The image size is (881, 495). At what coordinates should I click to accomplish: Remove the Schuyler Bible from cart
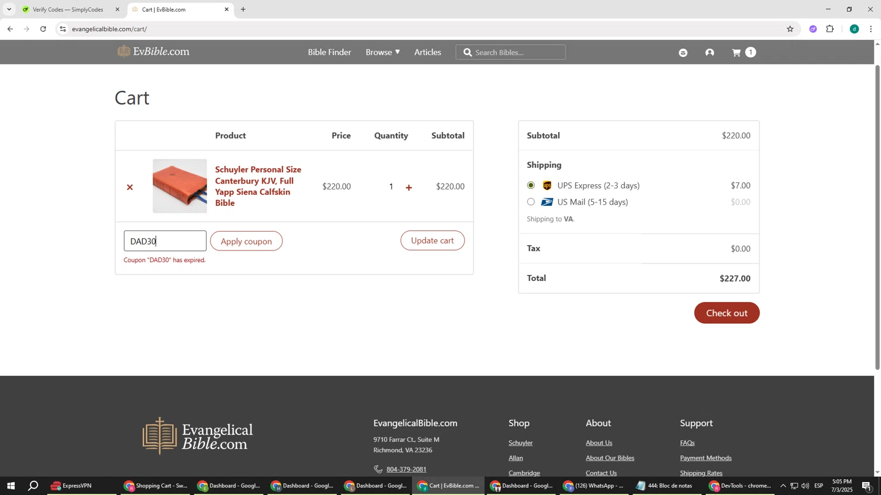tap(130, 187)
